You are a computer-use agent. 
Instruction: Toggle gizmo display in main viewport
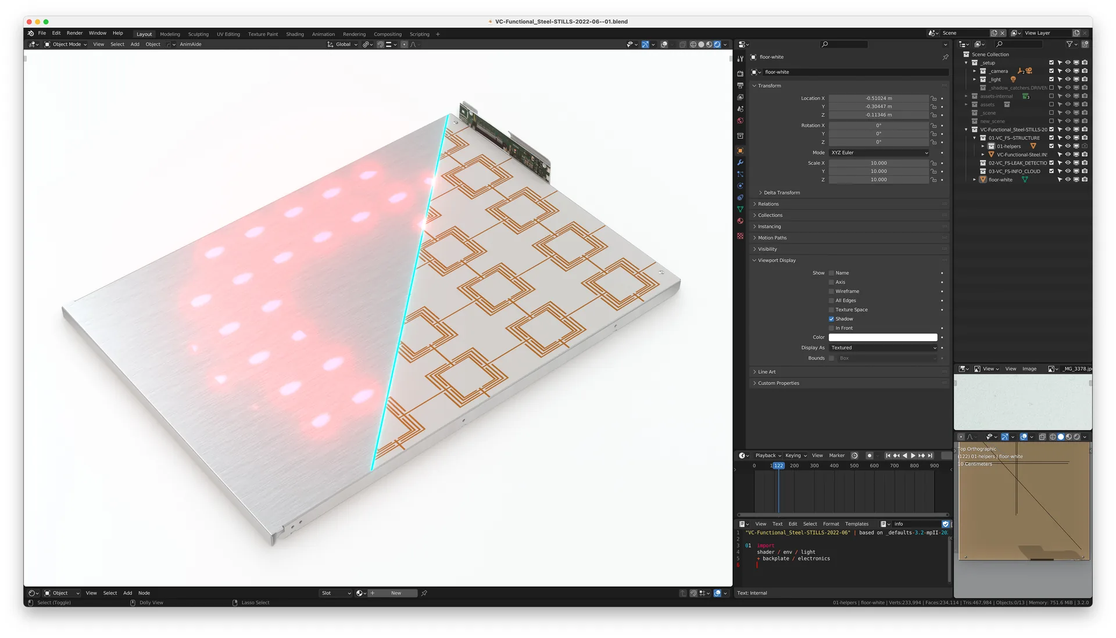pos(645,44)
